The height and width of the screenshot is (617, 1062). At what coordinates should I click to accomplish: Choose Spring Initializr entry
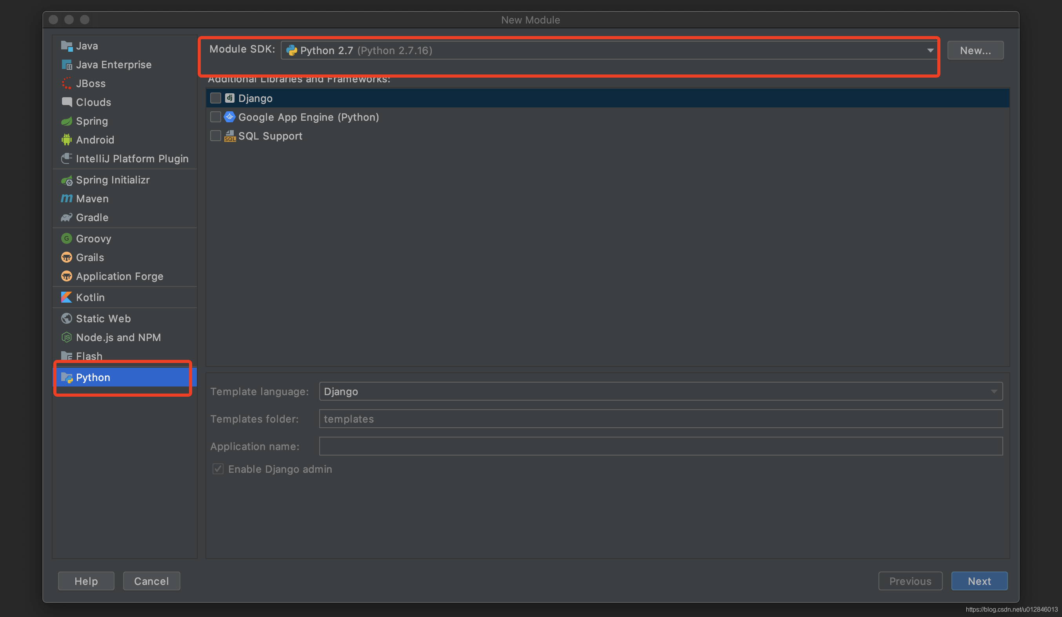pos(113,180)
